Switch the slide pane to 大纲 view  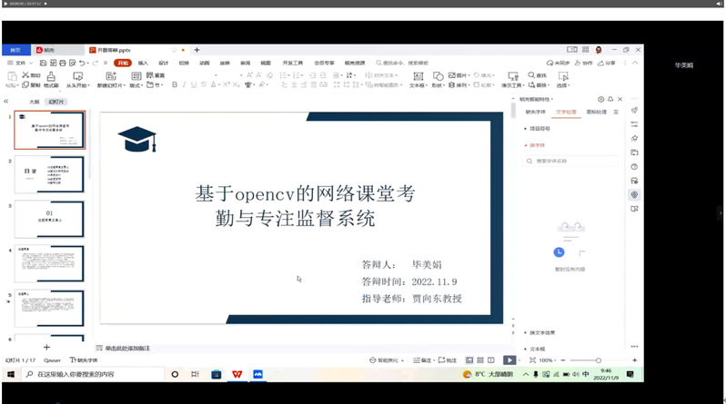pos(34,103)
